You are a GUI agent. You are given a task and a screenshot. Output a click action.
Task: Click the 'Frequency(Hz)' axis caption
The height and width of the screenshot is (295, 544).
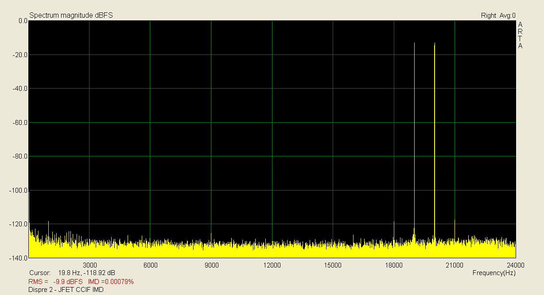tap(494, 273)
